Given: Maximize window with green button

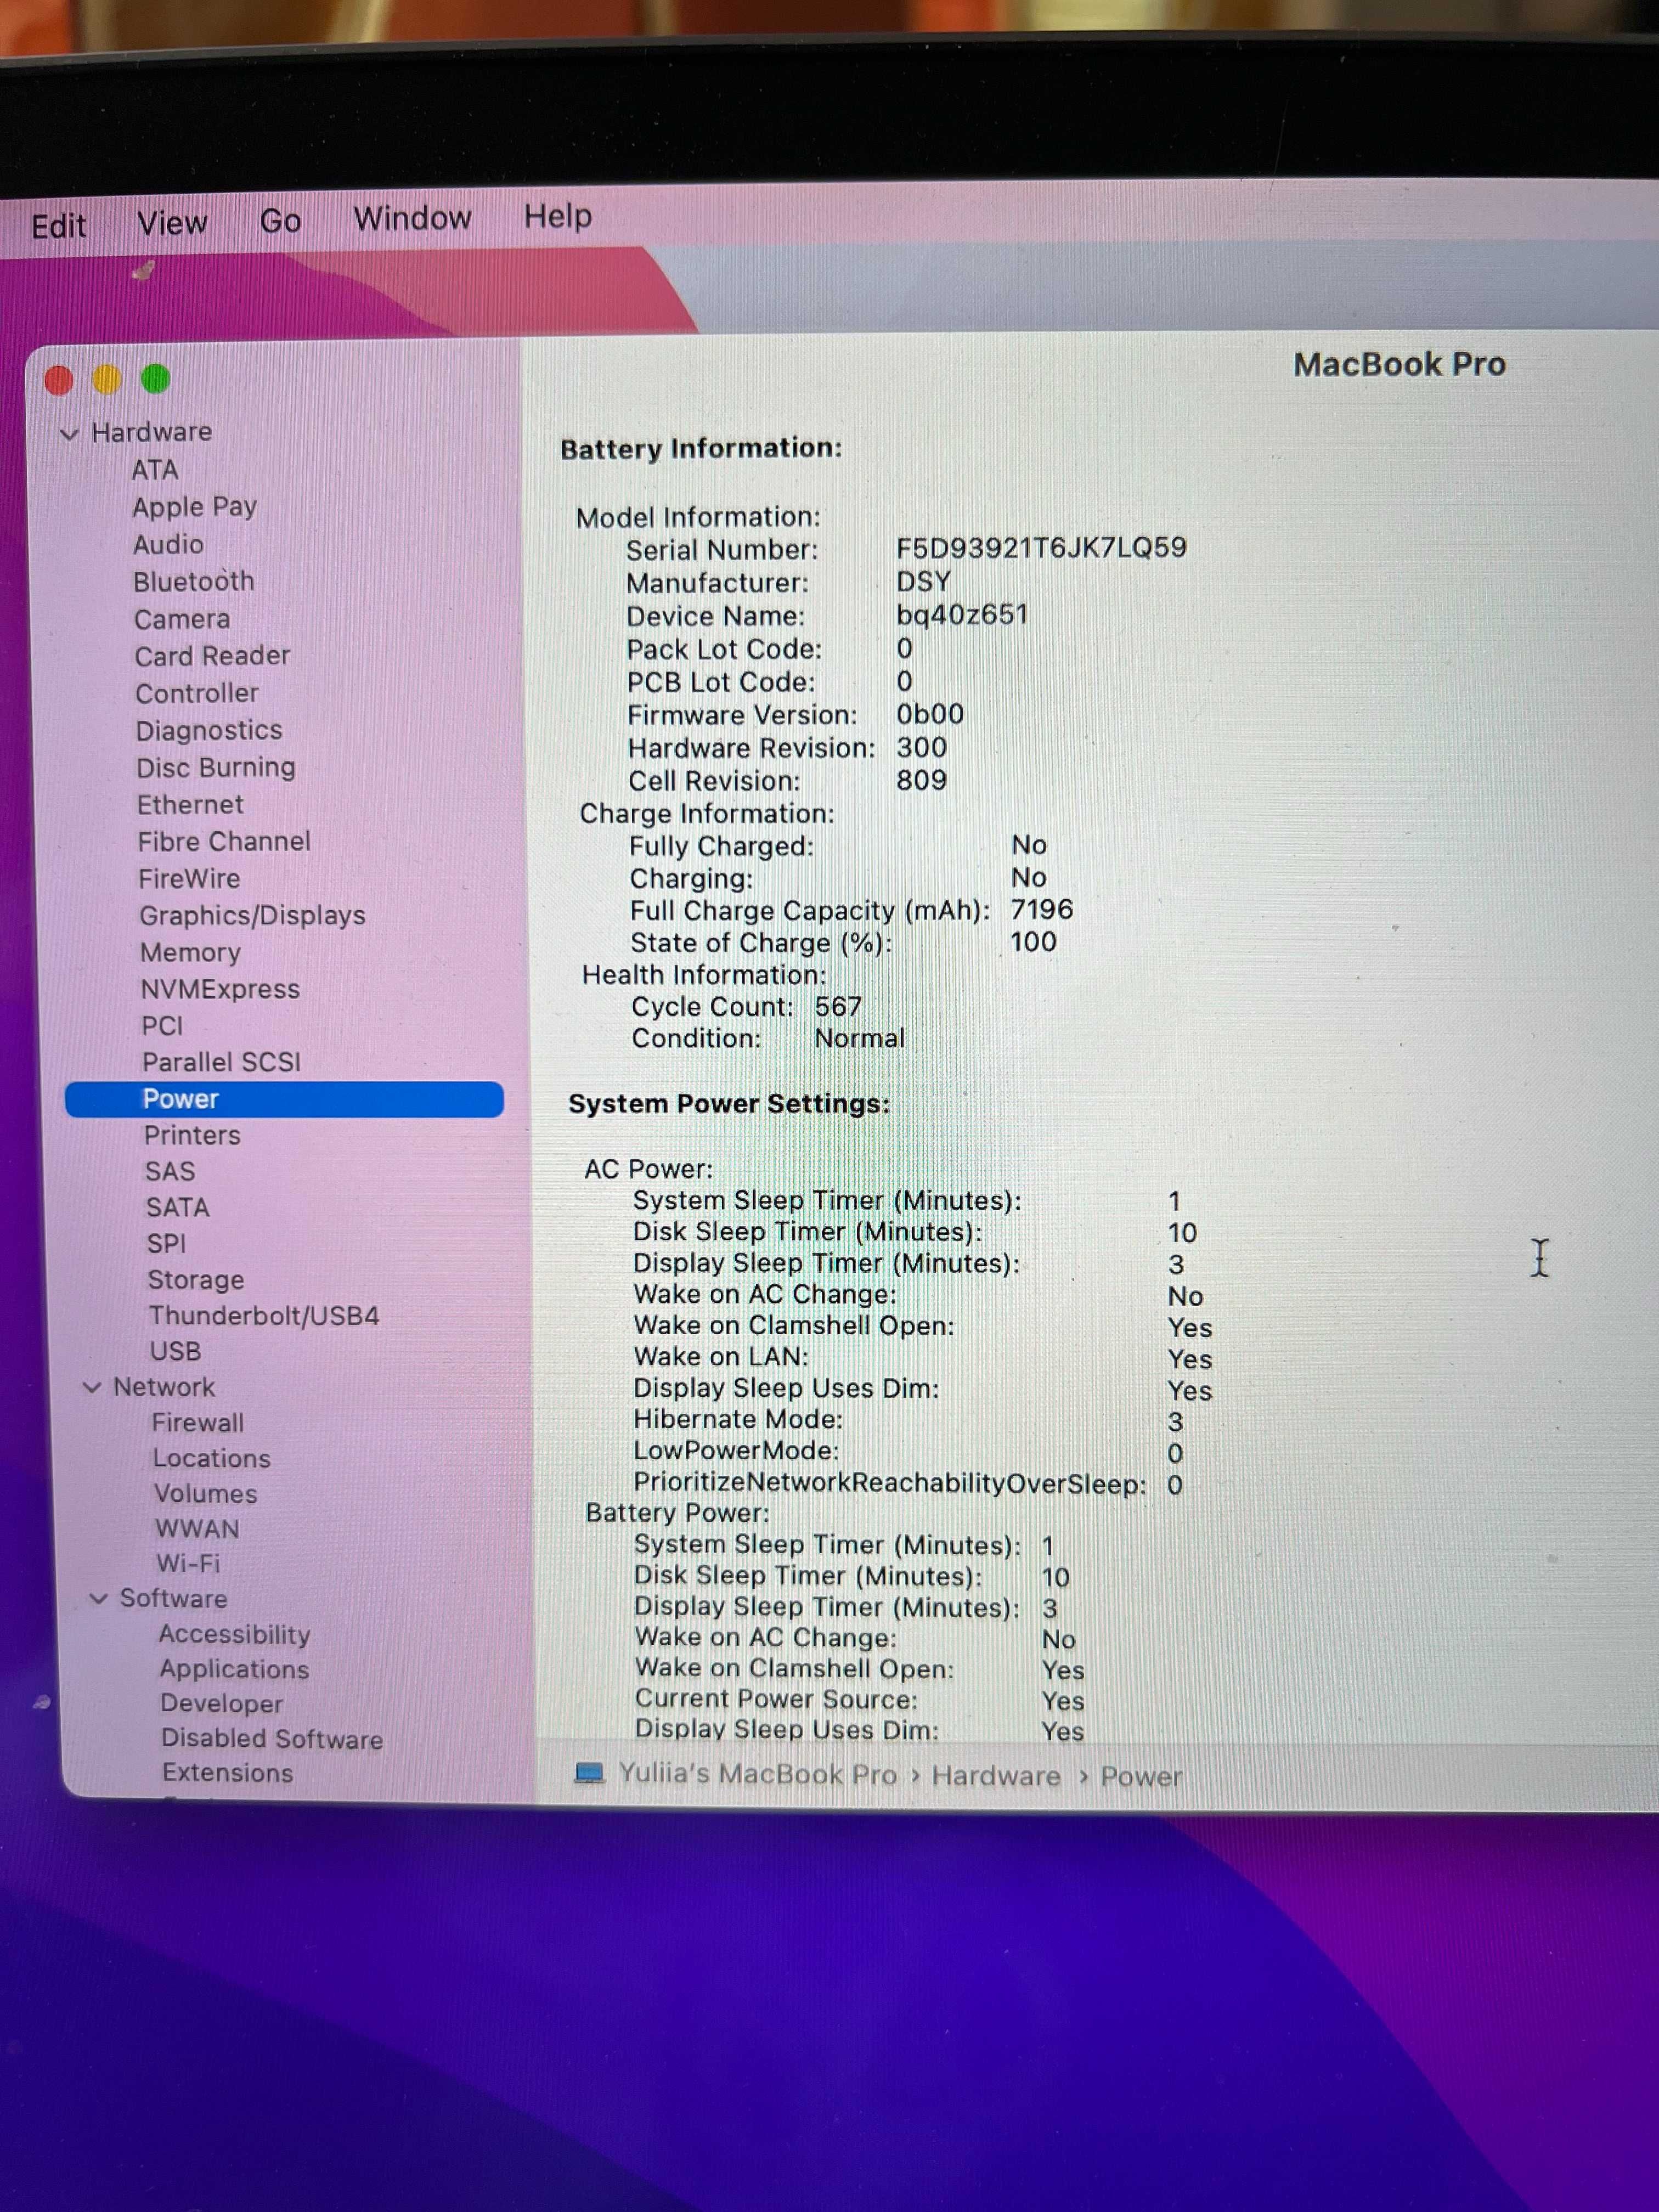Looking at the screenshot, I should (x=155, y=379).
